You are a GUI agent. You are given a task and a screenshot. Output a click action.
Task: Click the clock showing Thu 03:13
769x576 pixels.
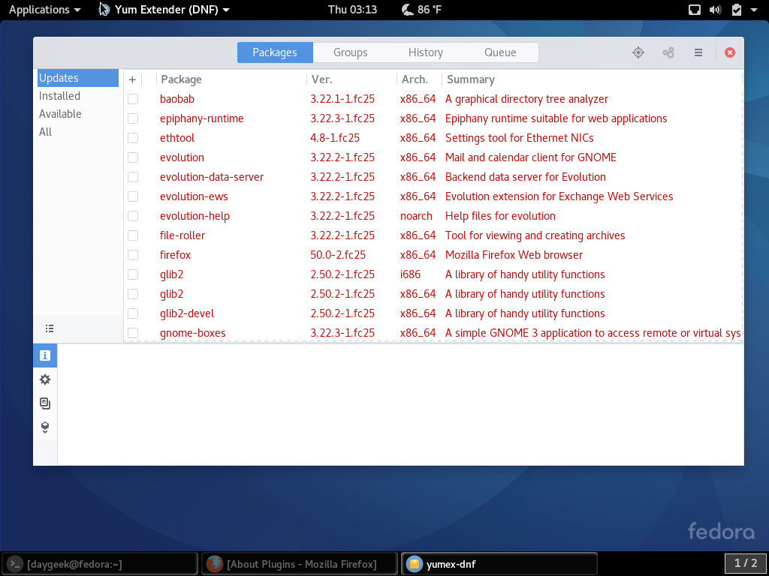[352, 10]
